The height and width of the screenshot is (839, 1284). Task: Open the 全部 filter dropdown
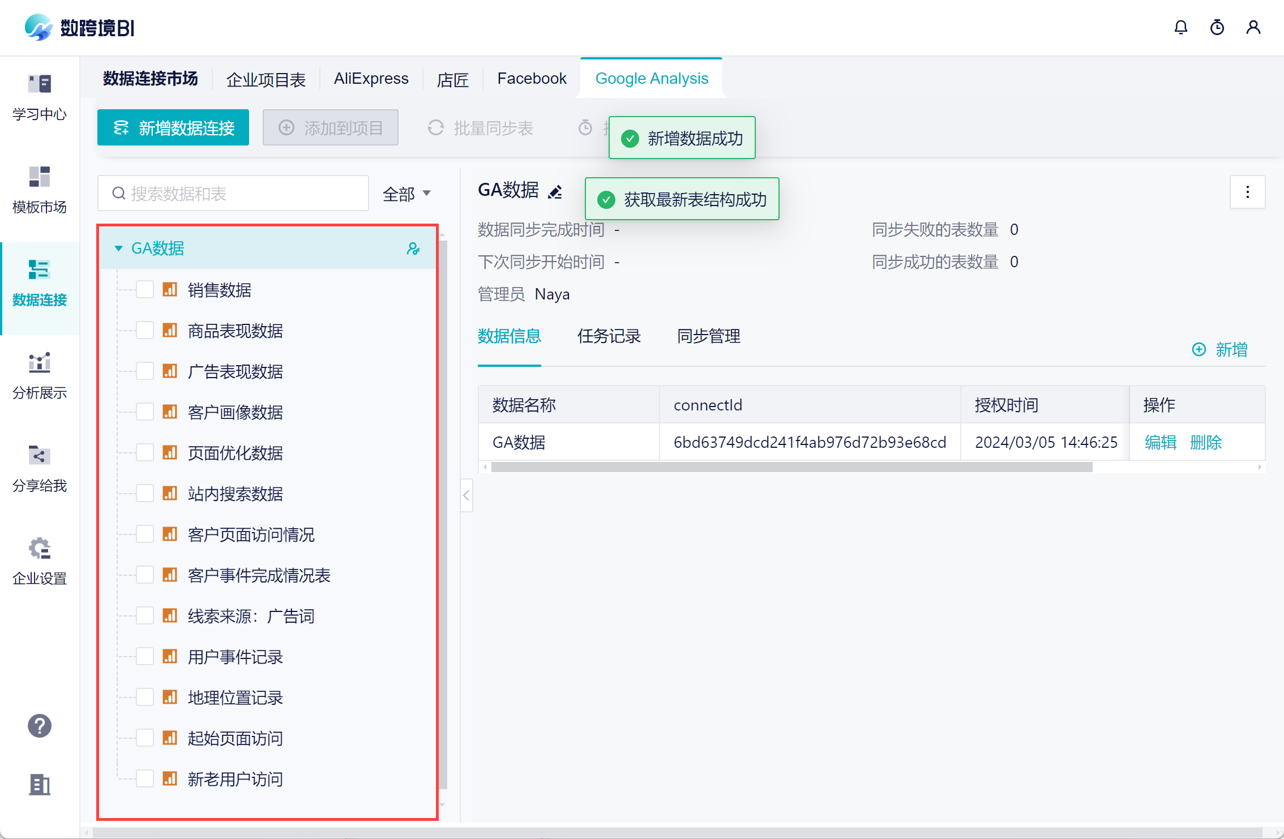(406, 194)
